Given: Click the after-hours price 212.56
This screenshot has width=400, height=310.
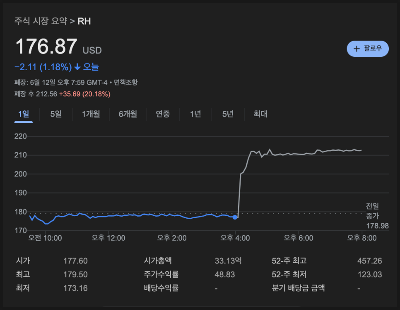Looking at the screenshot, I should tap(46, 94).
